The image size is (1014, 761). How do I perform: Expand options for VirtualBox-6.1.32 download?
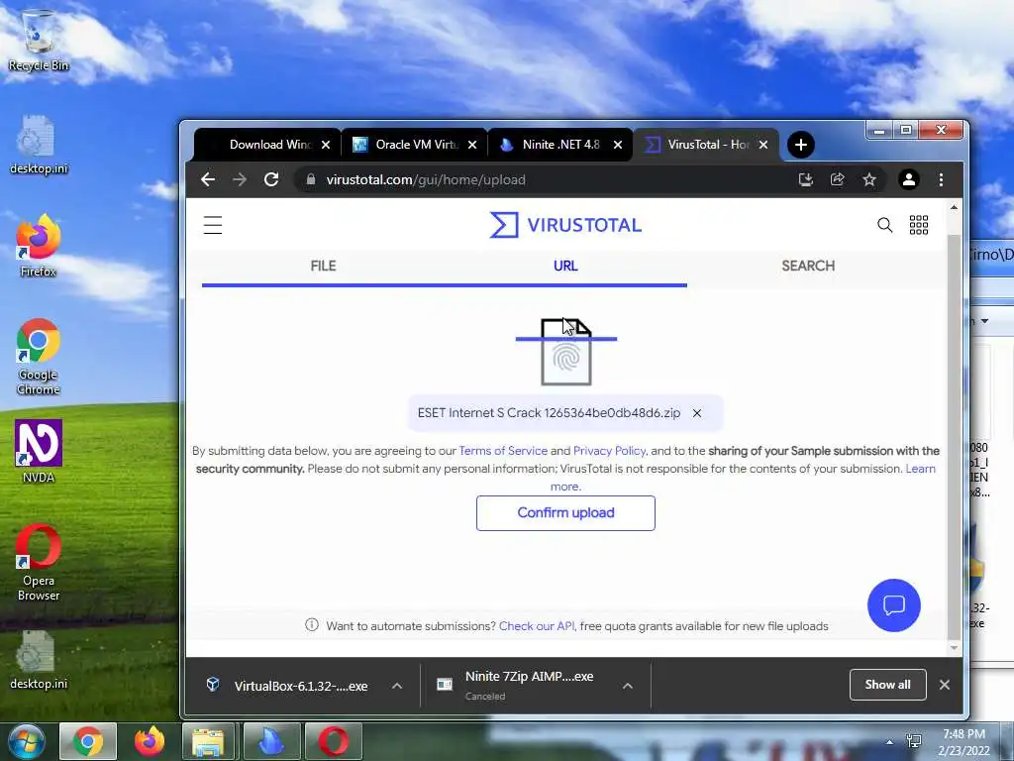397,686
